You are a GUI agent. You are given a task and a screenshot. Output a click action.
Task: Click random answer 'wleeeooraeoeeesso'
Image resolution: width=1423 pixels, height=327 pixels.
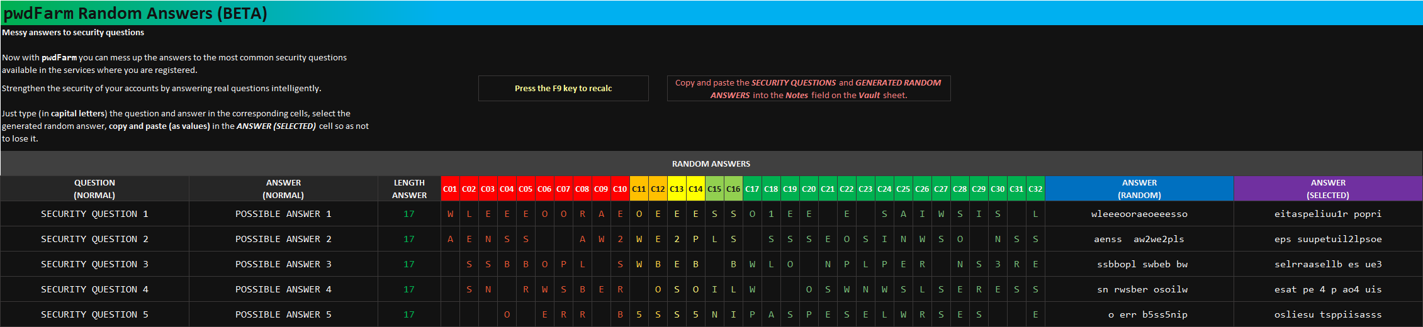1139,214
